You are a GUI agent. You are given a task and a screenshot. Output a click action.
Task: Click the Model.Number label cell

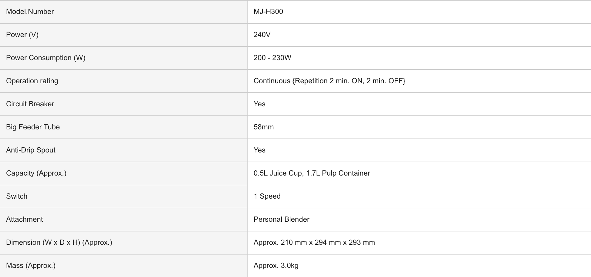(x=30, y=12)
